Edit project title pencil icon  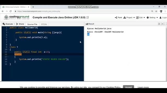(x=88, y=17)
